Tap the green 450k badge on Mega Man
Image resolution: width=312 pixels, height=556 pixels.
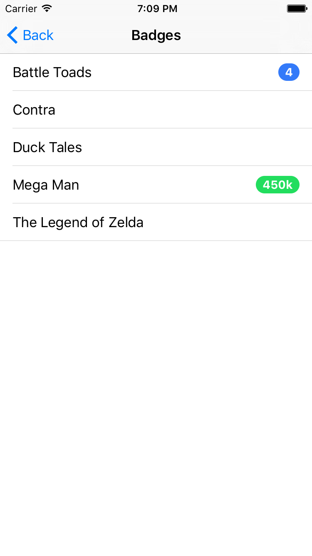click(277, 185)
